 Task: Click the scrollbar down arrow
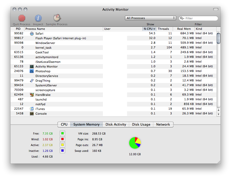pos(219,114)
